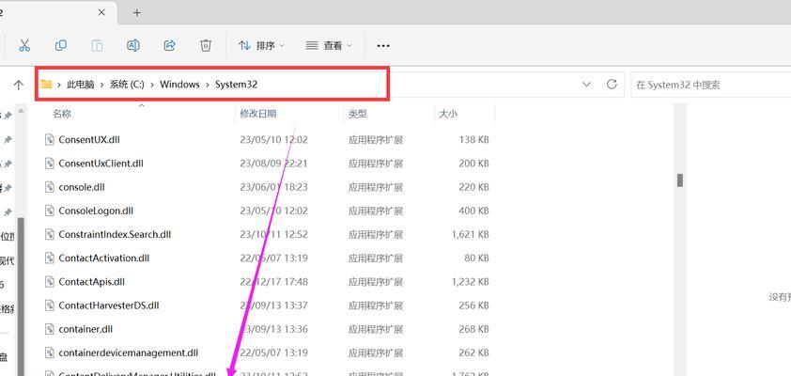Click the file icon of ConsoleLogon.dll
The width and height of the screenshot is (791, 376).
click(x=49, y=211)
